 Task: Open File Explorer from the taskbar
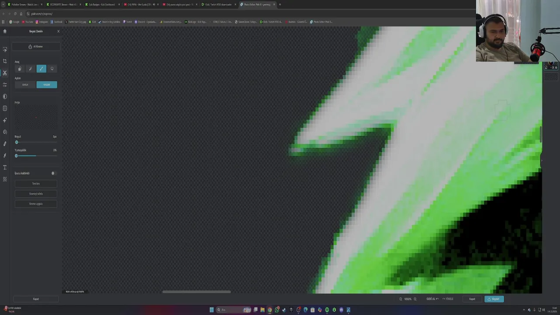pos(262,310)
